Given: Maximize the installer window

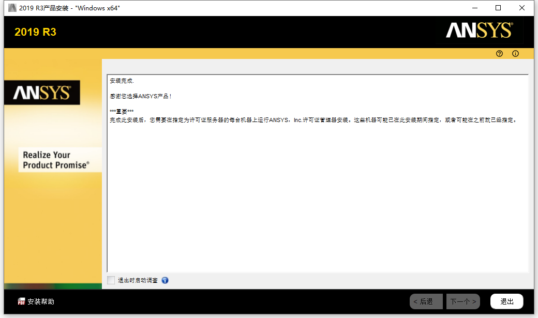Looking at the screenshot, I should pos(498,8).
